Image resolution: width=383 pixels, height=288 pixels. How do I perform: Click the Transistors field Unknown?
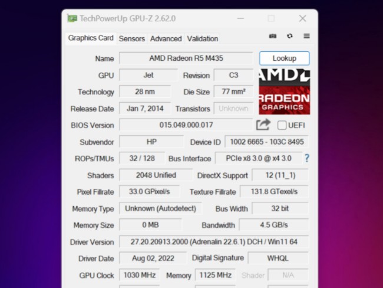click(233, 109)
